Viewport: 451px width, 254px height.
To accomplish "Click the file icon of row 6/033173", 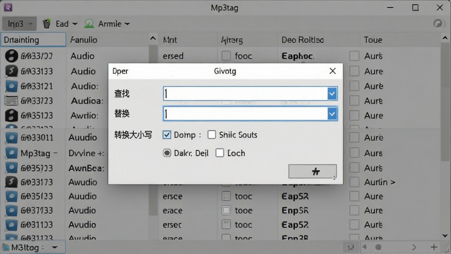I will [x=11, y=182].
